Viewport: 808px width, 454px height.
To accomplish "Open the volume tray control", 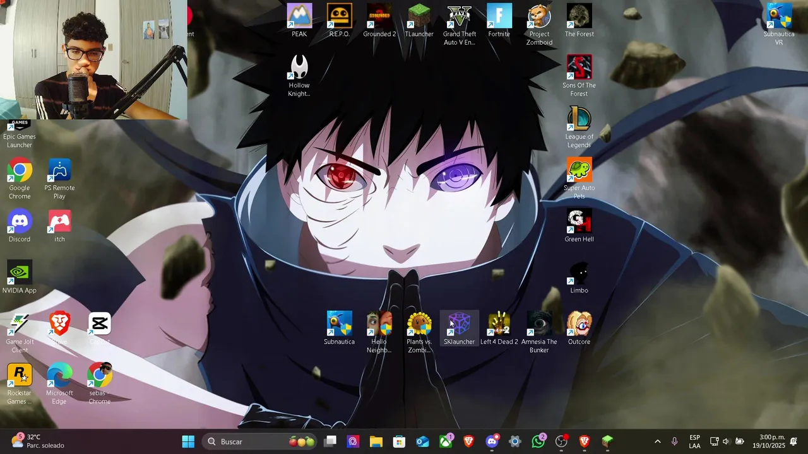I will [726, 441].
